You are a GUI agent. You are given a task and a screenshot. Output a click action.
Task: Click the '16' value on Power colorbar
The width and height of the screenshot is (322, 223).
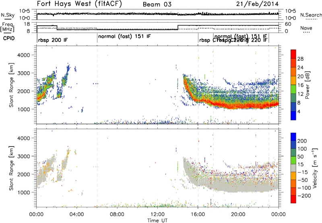point(300,85)
